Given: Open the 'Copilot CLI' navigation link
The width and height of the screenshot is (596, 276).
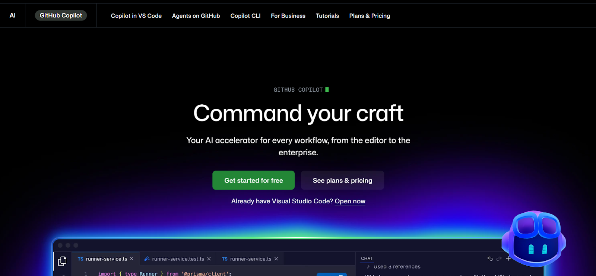Looking at the screenshot, I should pyautogui.click(x=245, y=16).
